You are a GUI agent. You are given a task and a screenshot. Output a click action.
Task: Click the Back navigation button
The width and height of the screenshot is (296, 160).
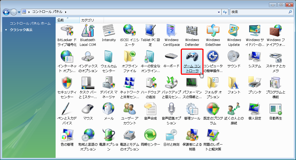coord(6,12)
